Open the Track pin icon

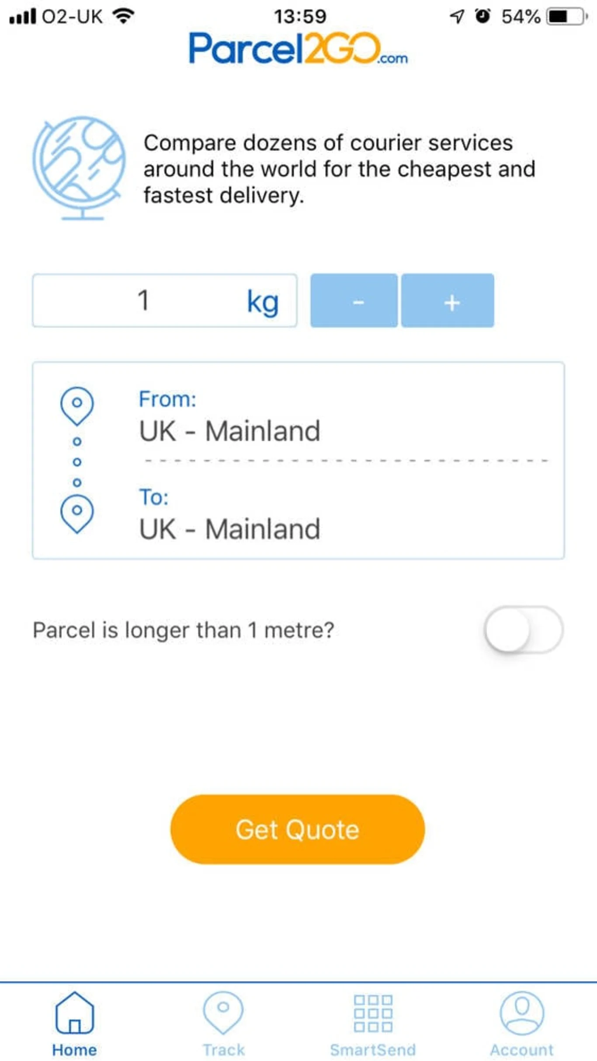[x=223, y=1012]
